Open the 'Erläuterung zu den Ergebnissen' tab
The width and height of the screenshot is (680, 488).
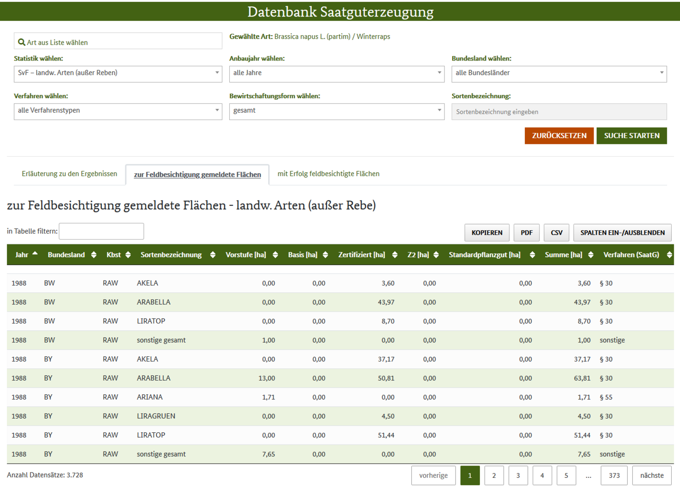coord(69,174)
